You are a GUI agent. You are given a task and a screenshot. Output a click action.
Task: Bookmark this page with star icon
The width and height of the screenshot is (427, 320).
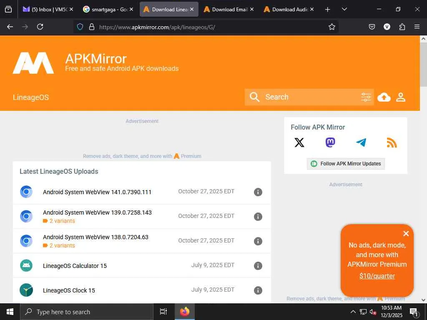(332, 27)
